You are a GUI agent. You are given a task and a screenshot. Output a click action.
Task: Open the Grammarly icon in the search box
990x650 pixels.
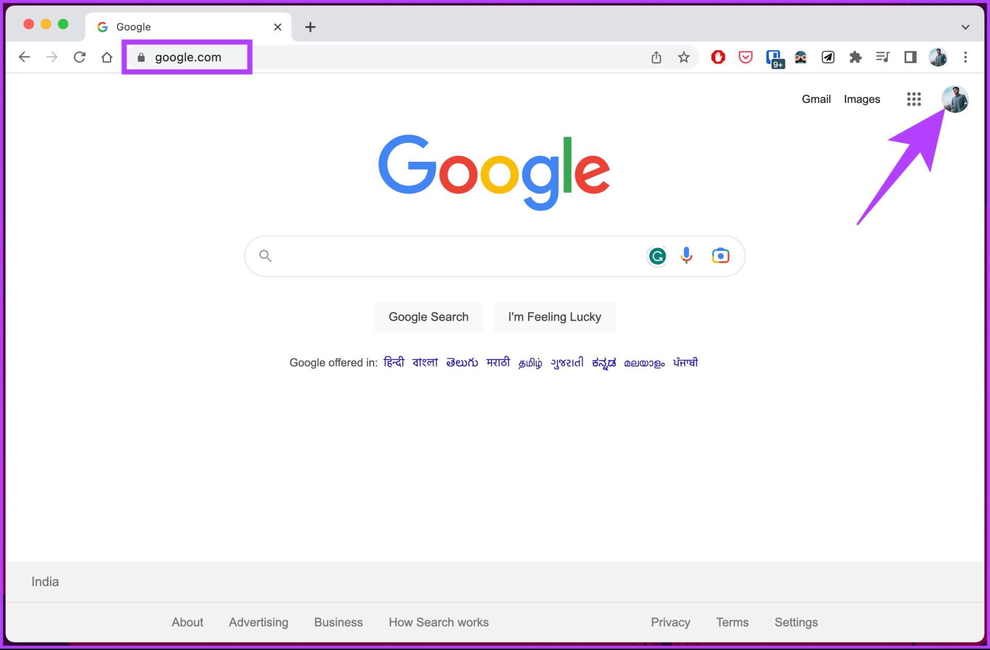[x=657, y=256]
